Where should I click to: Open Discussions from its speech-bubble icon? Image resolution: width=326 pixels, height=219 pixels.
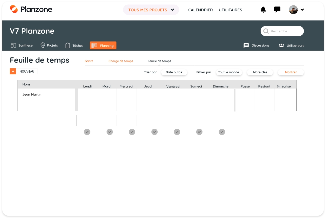[x=246, y=46]
